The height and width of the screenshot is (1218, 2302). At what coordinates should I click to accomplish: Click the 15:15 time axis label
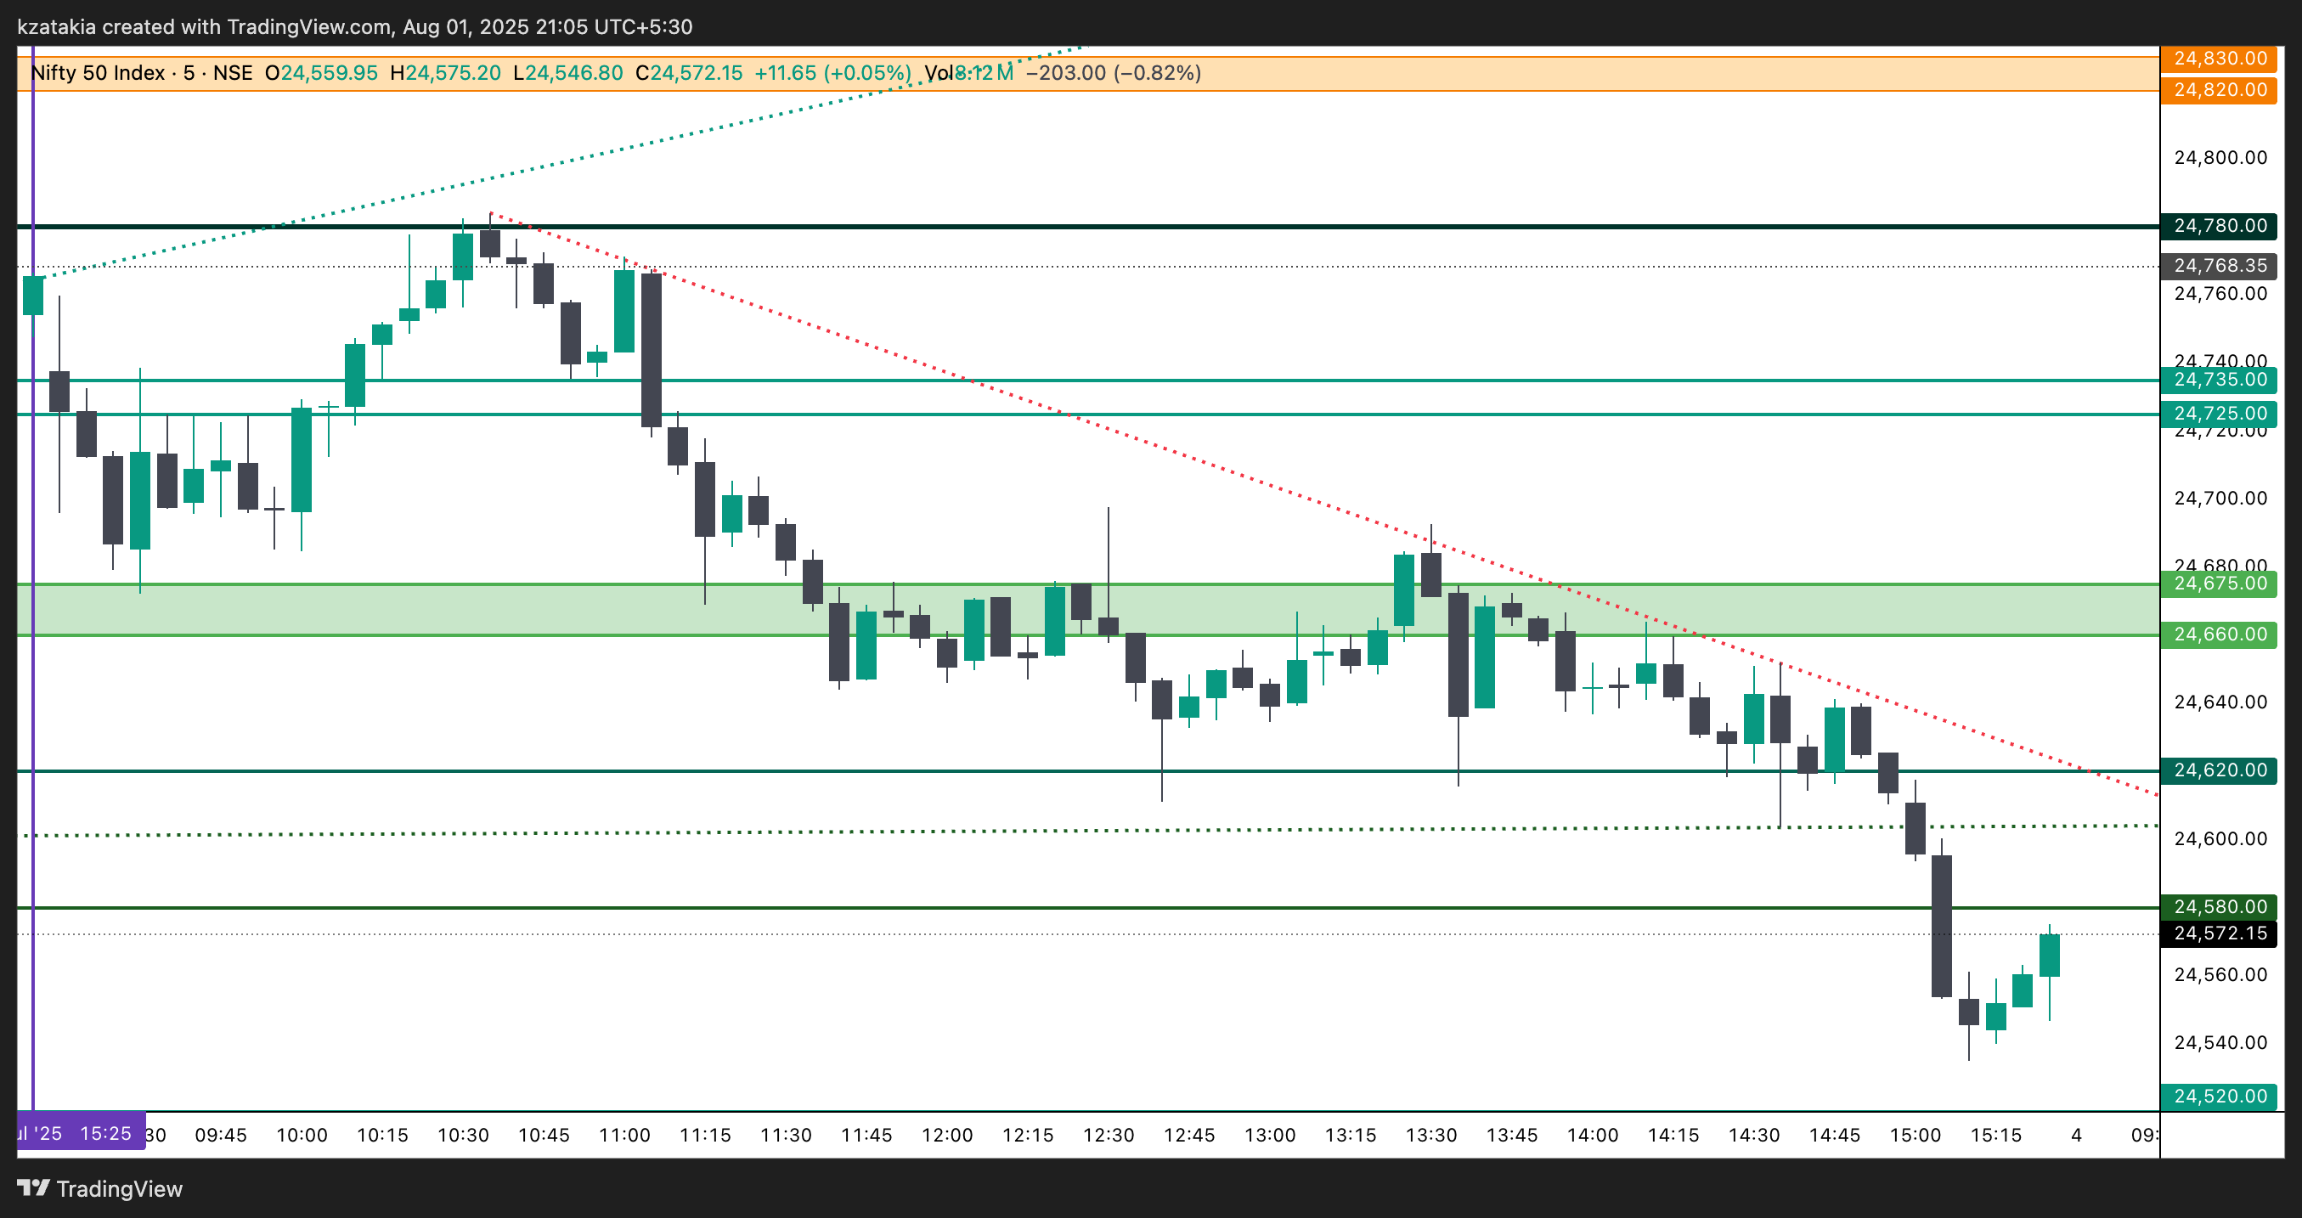(1995, 1135)
